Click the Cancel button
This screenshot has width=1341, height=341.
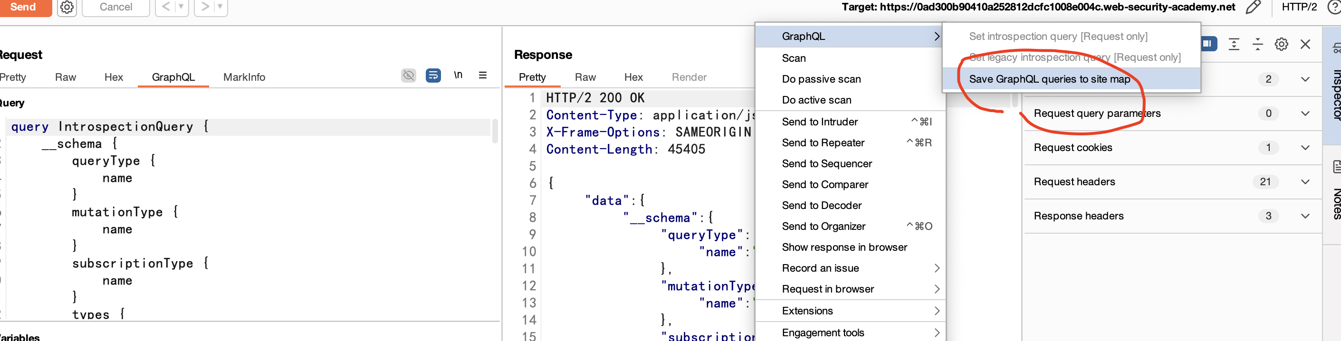click(x=115, y=7)
